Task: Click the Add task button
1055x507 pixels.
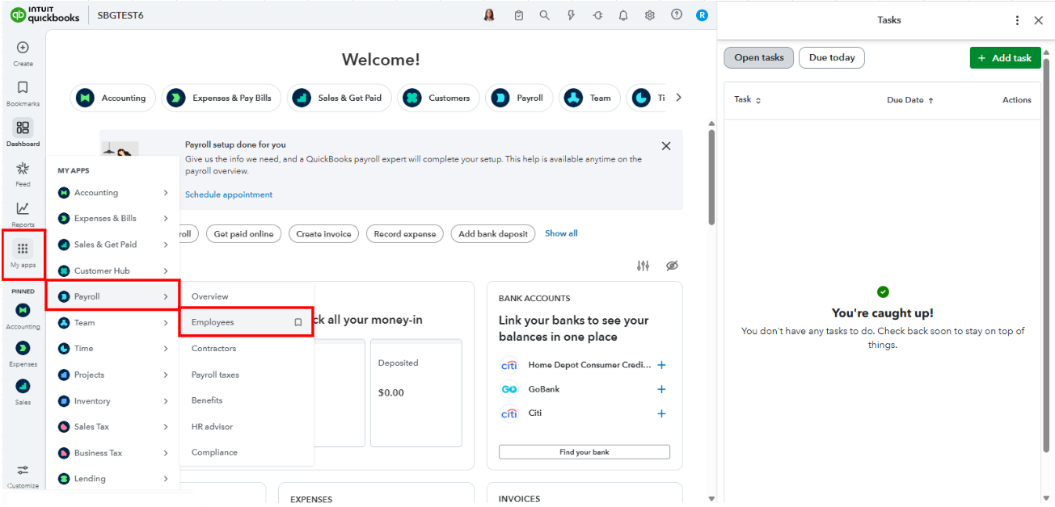Action: pyautogui.click(x=1005, y=58)
